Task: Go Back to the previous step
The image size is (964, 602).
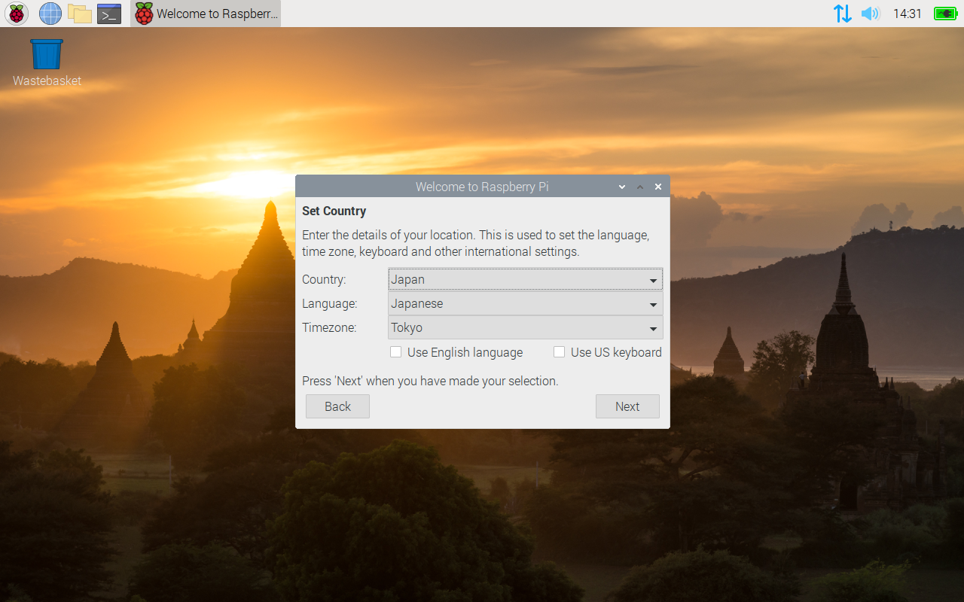Action: [337, 406]
